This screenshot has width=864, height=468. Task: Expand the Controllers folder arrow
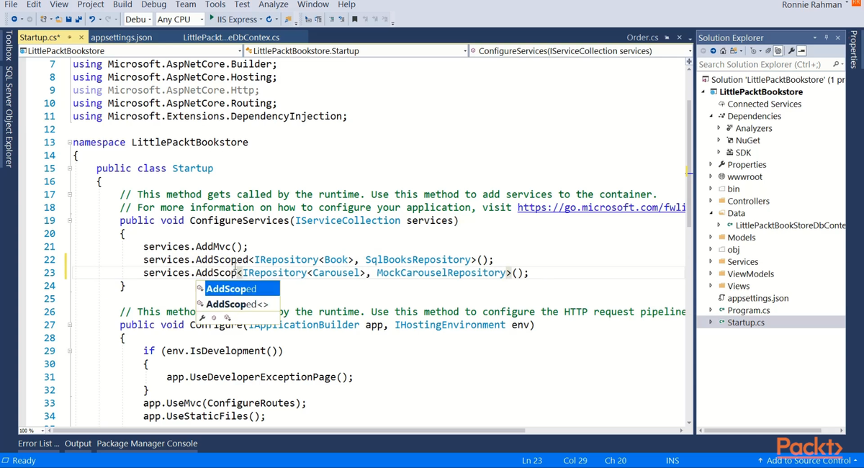coord(711,201)
